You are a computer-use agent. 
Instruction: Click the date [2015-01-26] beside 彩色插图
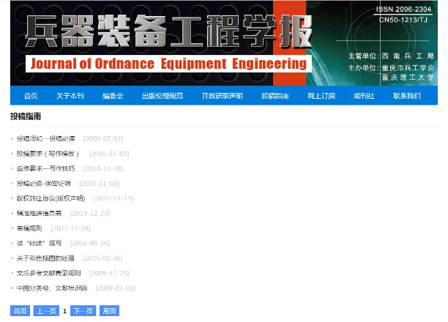[102, 258]
